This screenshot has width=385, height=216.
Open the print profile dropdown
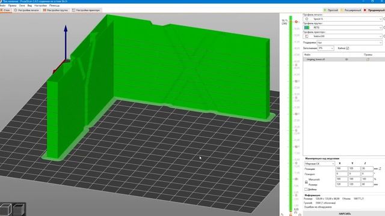coord(343,19)
